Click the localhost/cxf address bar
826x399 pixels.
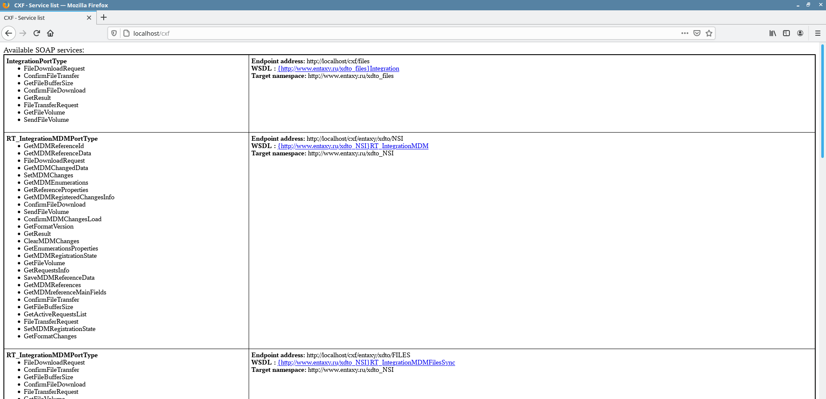pyautogui.click(x=387, y=33)
